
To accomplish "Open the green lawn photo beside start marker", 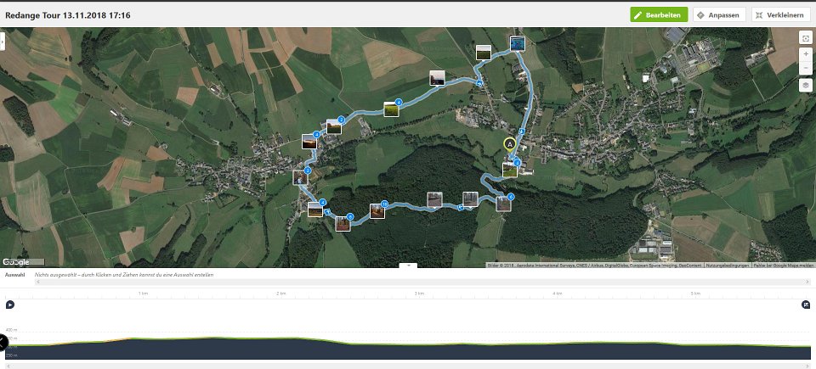I will point(510,170).
